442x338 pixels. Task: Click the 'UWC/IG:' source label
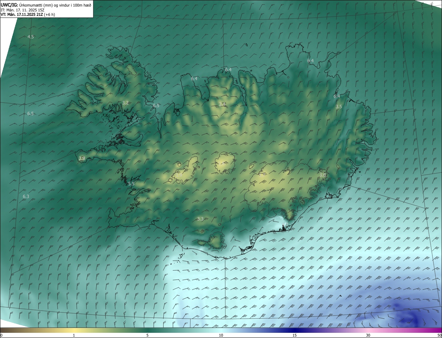[x=9, y=5]
